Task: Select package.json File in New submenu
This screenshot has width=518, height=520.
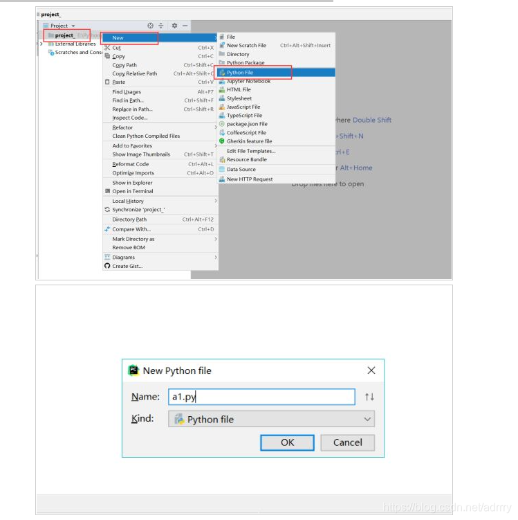Action: (x=276, y=124)
